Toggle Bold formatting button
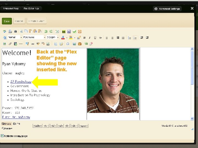 click(x=84, y=38)
